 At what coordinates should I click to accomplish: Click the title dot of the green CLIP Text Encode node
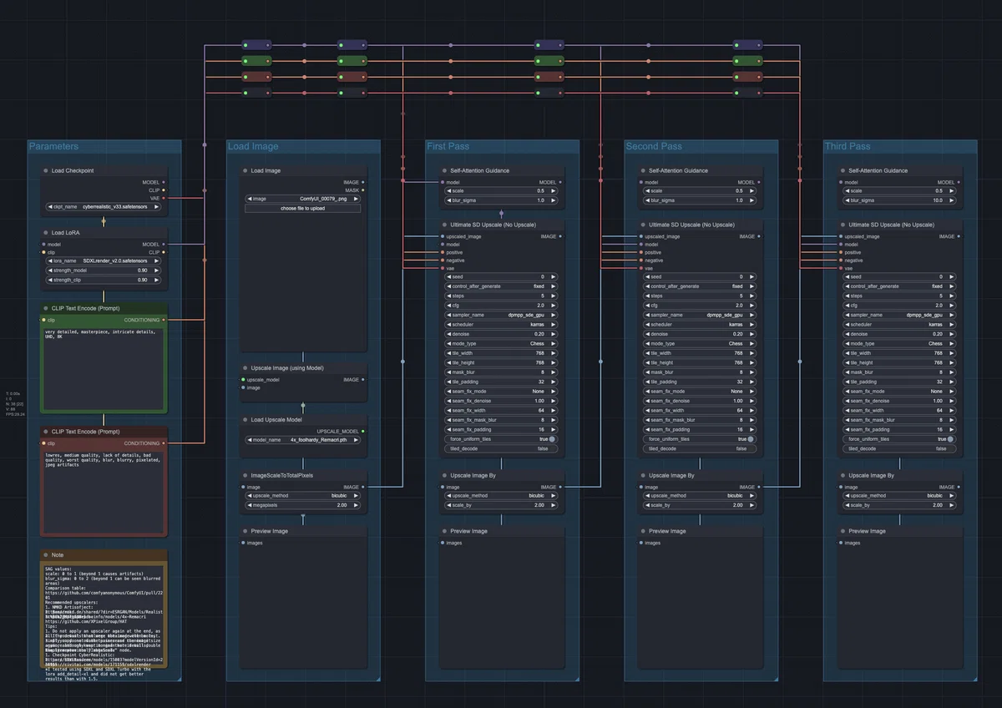pos(45,308)
